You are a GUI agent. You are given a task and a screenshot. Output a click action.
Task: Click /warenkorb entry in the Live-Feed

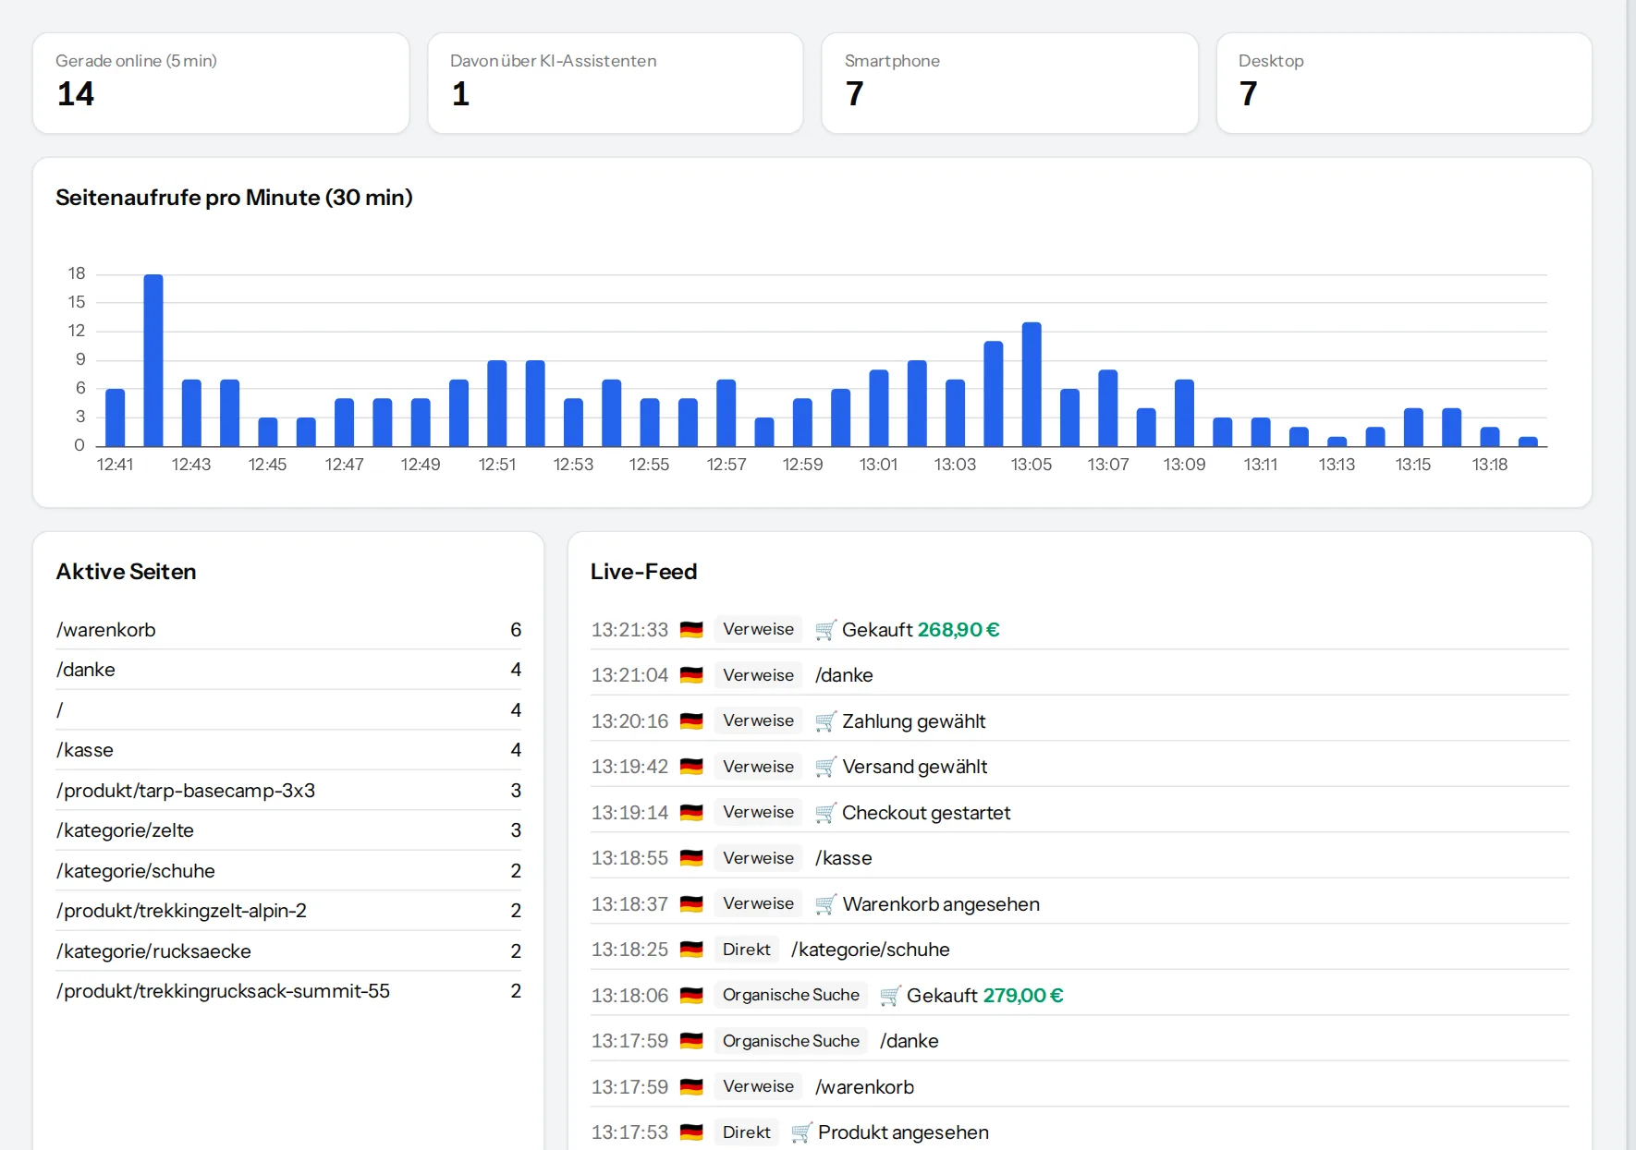coord(864,1087)
